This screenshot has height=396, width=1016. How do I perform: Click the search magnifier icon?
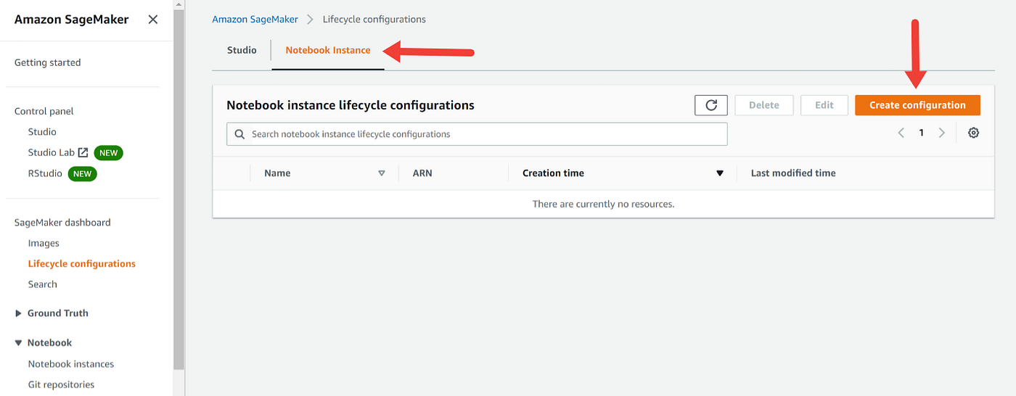239,134
